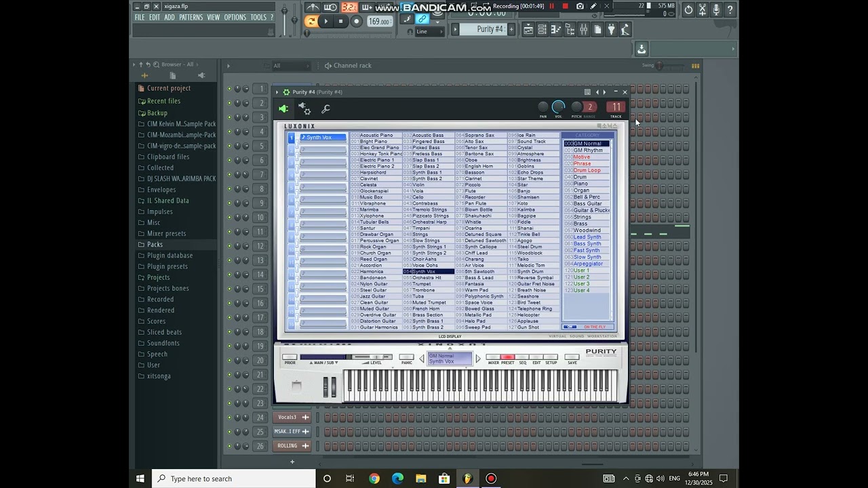Image resolution: width=868 pixels, height=488 pixels.
Task: Toggle mute for Vocals3 channel
Action: pyautogui.click(x=229, y=418)
